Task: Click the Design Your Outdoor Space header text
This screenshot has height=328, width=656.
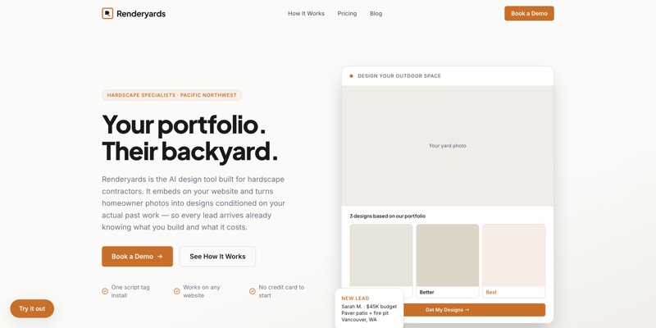Action: click(399, 76)
